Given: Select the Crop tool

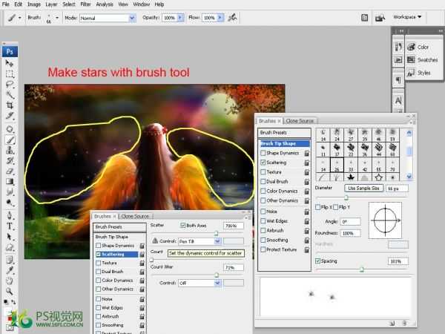Looking at the screenshot, I should click(x=10, y=106).
